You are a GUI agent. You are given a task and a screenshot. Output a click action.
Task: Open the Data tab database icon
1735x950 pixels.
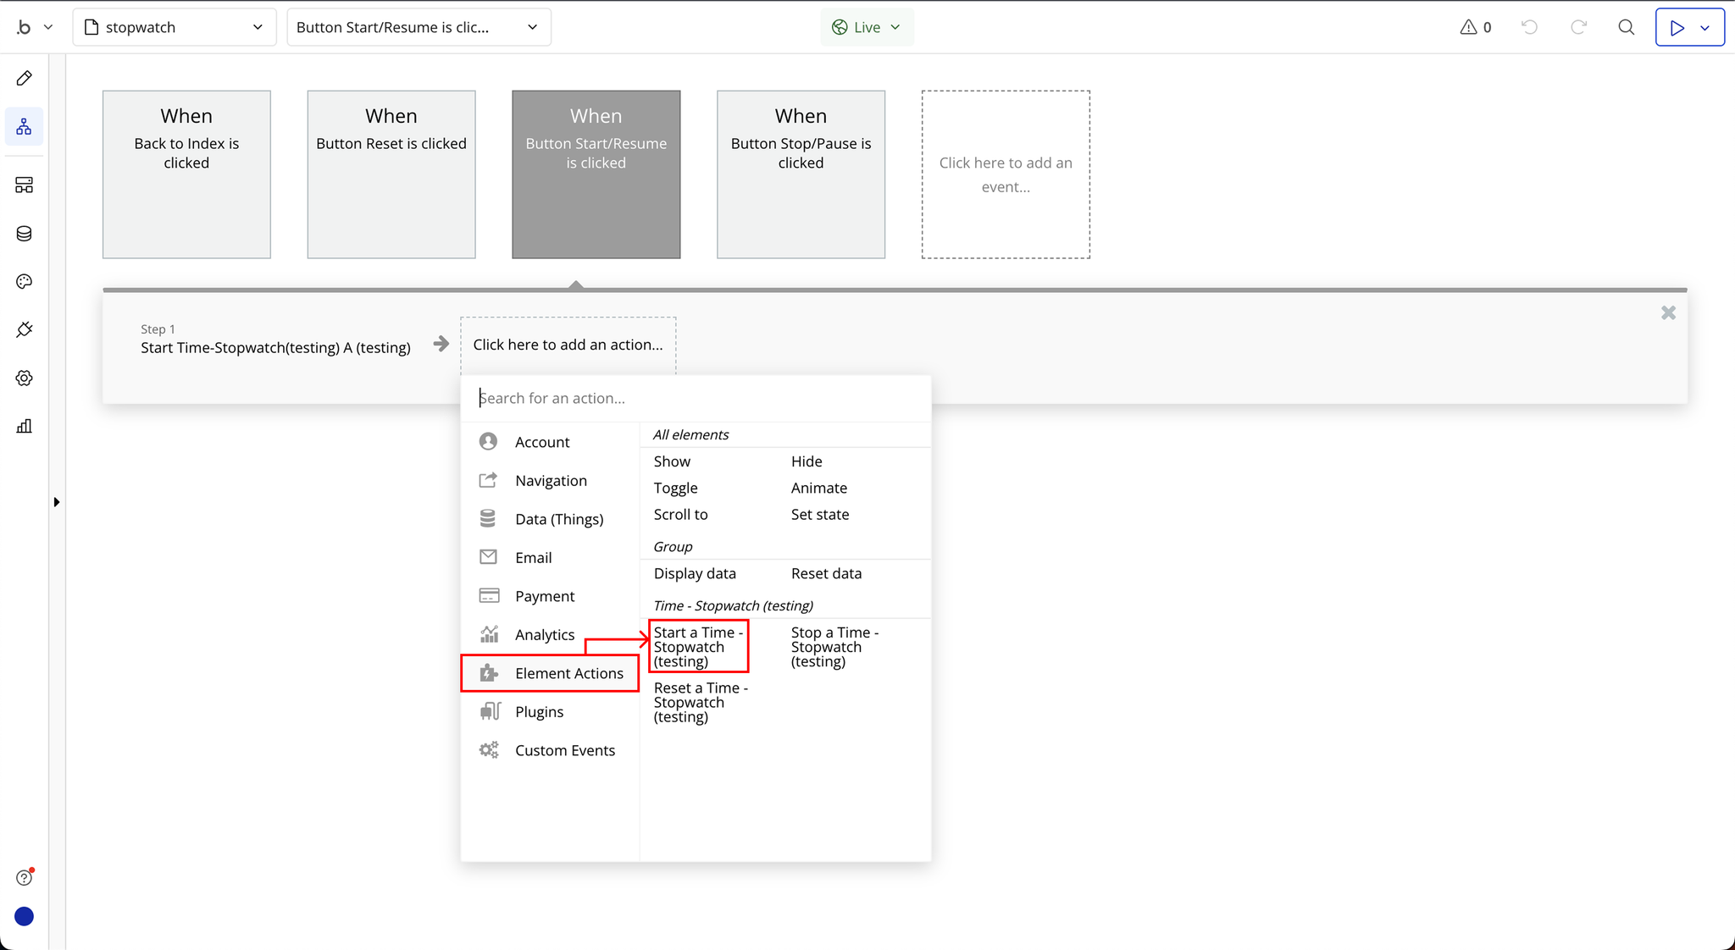[24, 234]
